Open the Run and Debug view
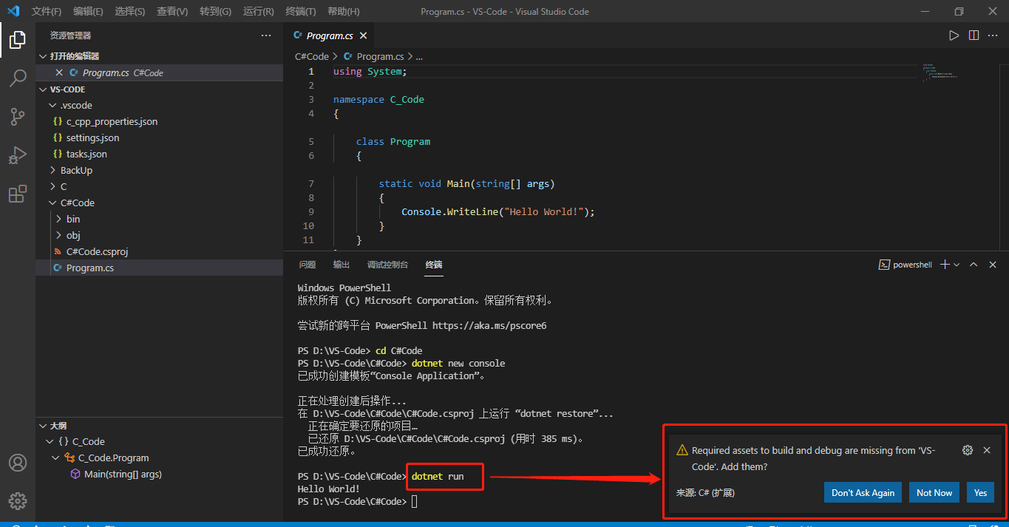This screenshot has width=1009, height=527. click(x=18, y=155)
